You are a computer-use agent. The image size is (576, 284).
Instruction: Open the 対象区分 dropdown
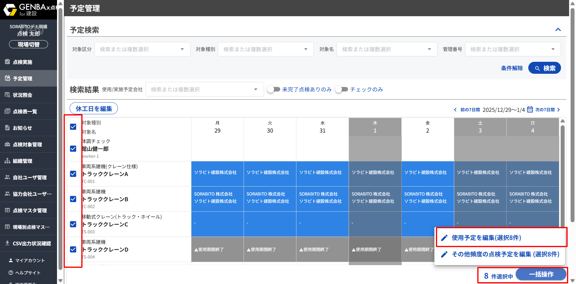tap(142, 49)
